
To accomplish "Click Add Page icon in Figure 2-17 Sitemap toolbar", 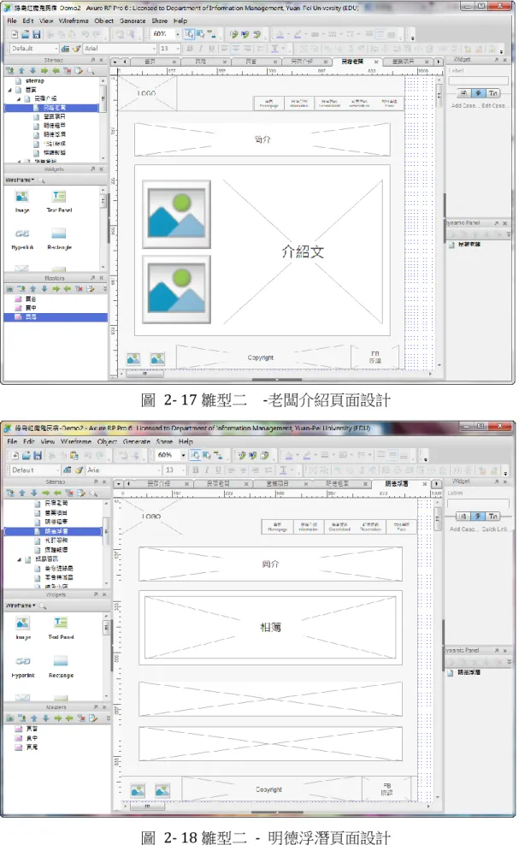I will 10,71.
